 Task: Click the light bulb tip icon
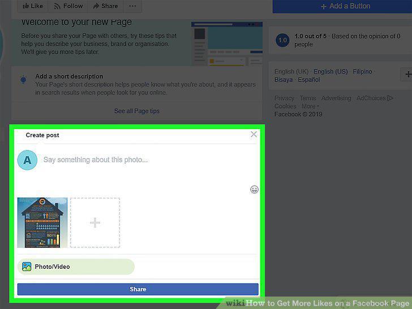[x=23, y=79]
